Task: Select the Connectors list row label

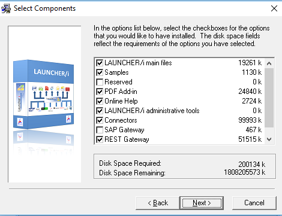Action: [x=121, y=120]
